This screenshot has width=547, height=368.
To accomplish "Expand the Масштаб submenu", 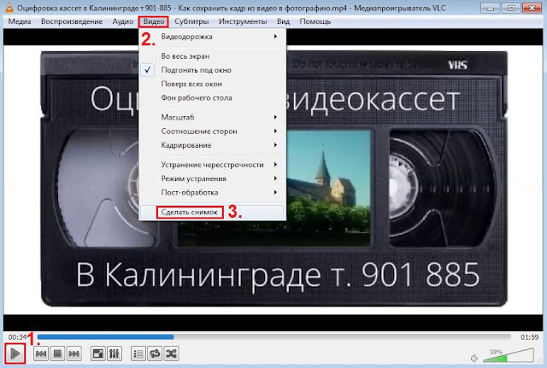I will (x=213, y=118).
